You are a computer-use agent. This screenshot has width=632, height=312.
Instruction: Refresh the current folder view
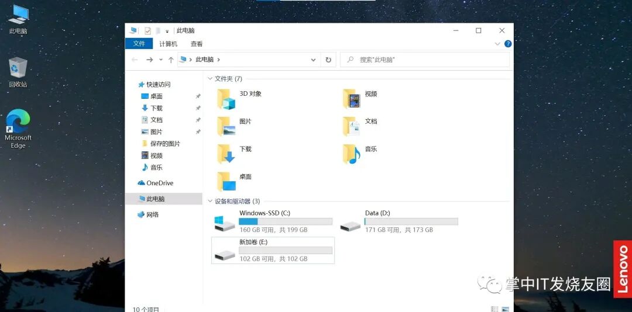(328, 60)
